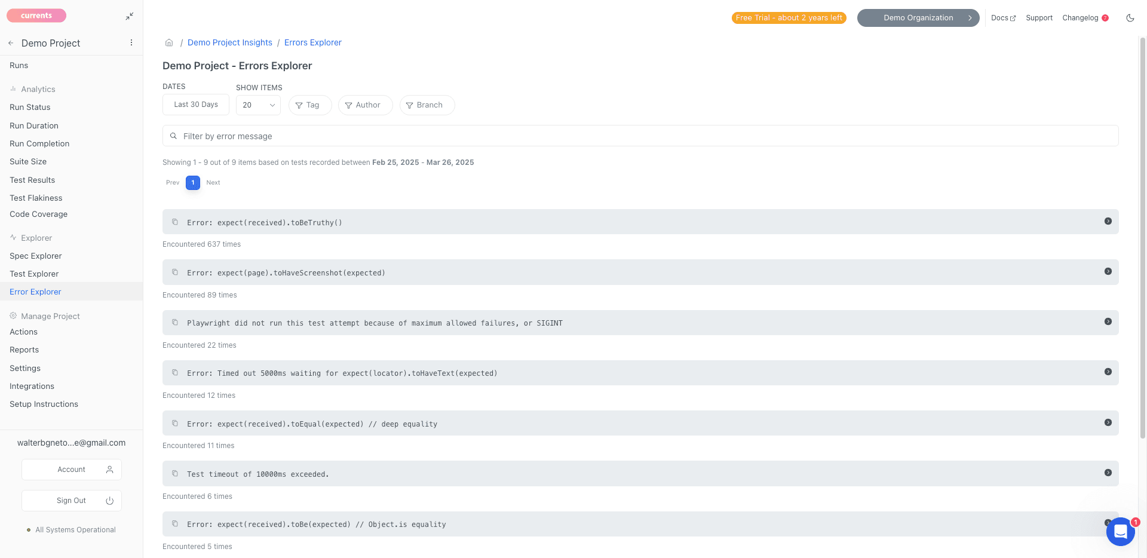Viewport: 1147px width, 558px height.
Task: Expand the toHaveScreenshot error details arrow
Action: pos(1108,271)
